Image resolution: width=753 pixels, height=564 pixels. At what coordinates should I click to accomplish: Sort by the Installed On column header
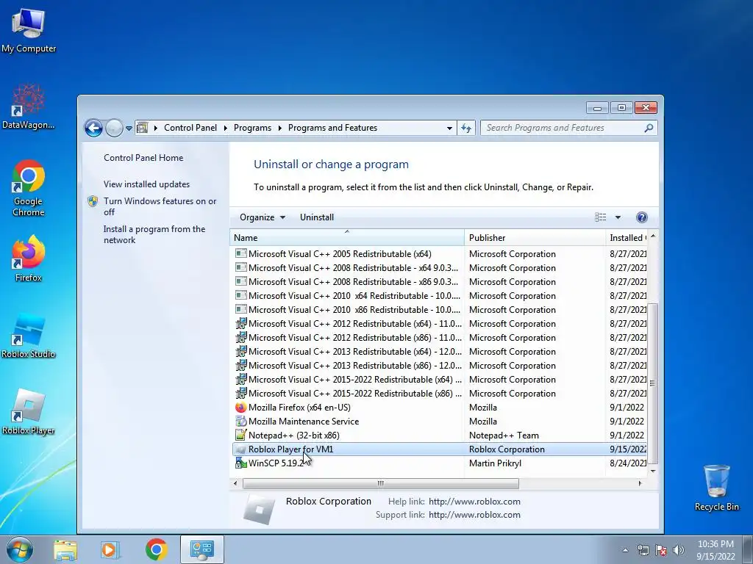pyautogui.click(x=627, y=237)
